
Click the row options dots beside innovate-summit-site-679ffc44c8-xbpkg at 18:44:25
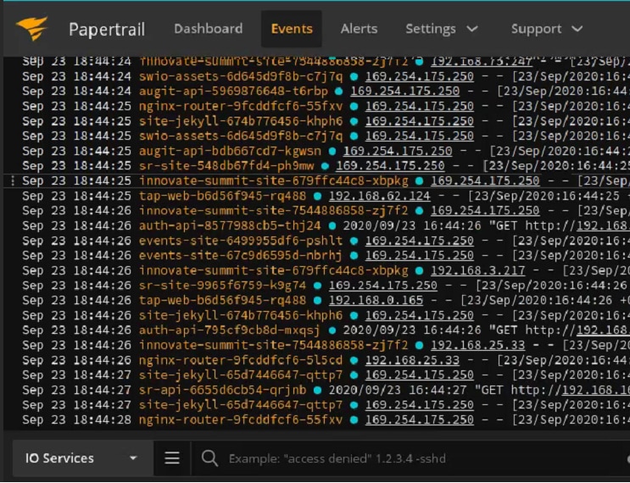coord(13,181)
